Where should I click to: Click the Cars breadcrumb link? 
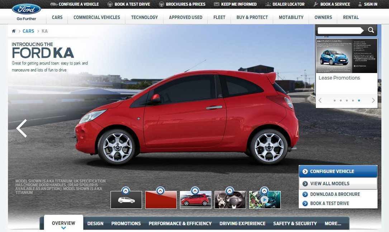[x=28, y=31]
